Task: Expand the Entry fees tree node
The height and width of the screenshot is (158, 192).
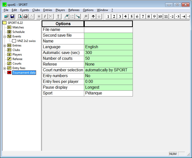Action: [x=5, y=68]
